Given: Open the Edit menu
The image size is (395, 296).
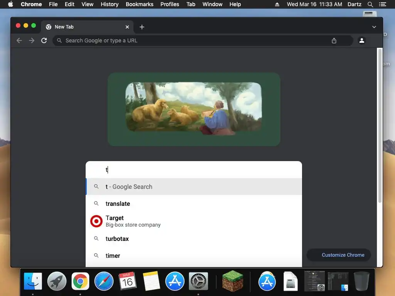Looking at the screenshot, I should [69, 4].
